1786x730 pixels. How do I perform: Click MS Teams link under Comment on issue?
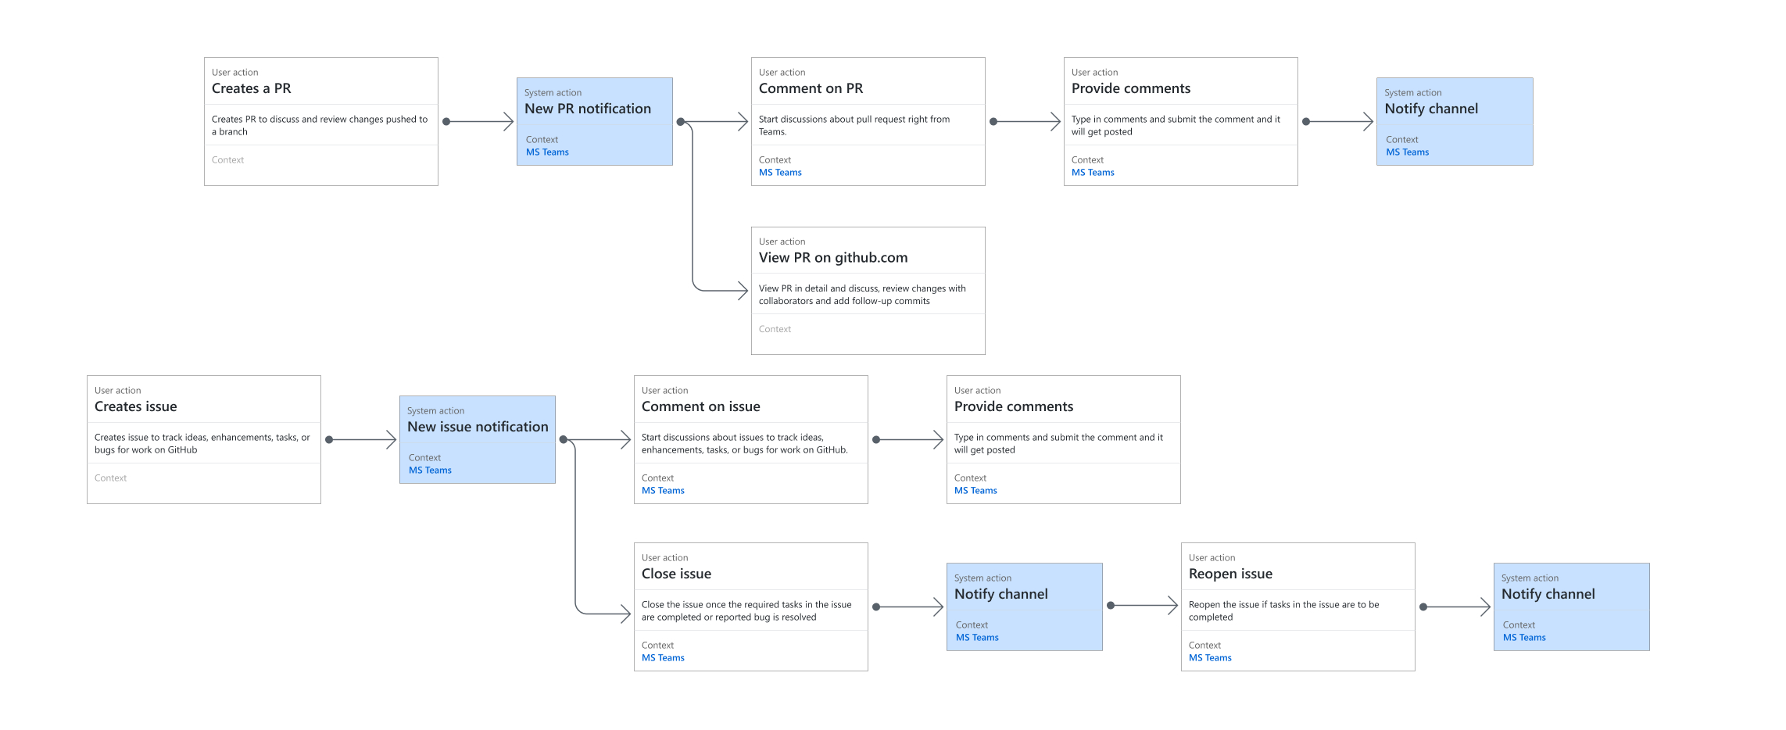pos(663,490)
